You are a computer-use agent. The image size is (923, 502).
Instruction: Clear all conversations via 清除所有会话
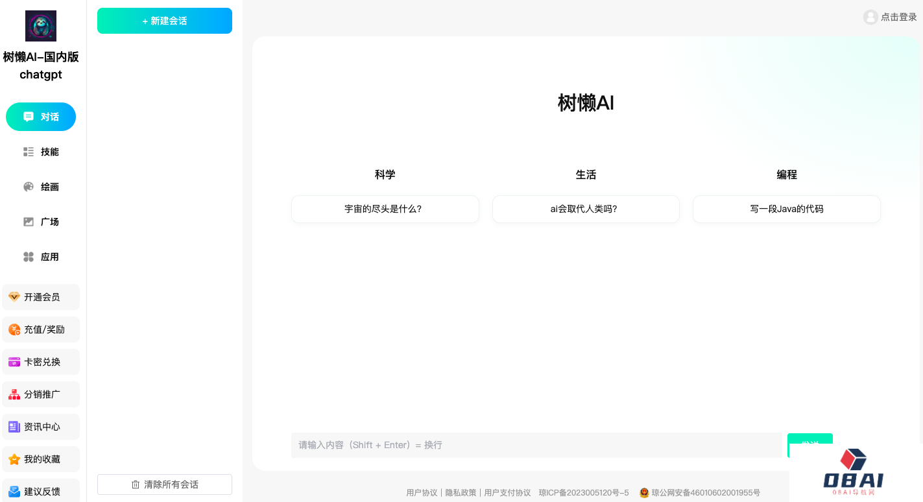(164, 484)
